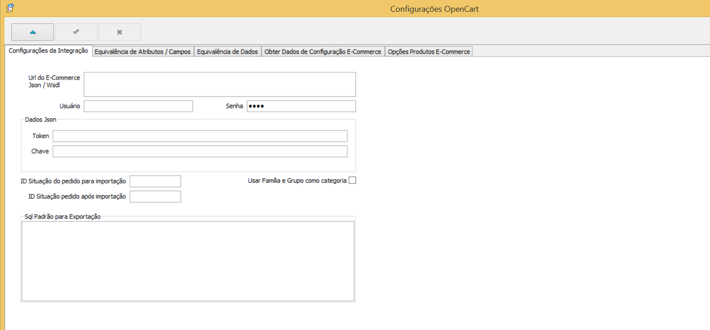The width and height of the screenshot is (710, 330).
Task: Switch to Equivalência de Atributos / Campos tab
Action: pyautogui.click(x=143, y=52)
